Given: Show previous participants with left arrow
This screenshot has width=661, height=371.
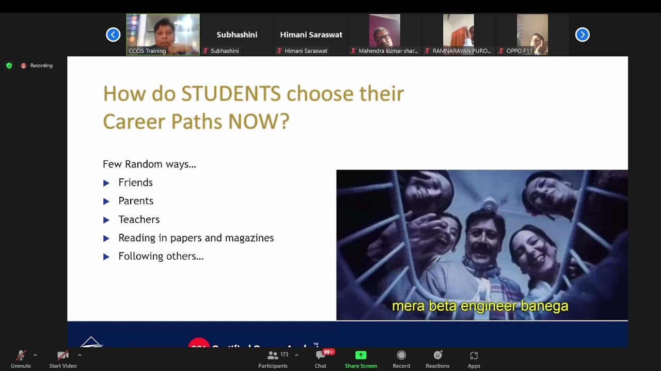Looking at the screenshot, I should pos(113,35).
